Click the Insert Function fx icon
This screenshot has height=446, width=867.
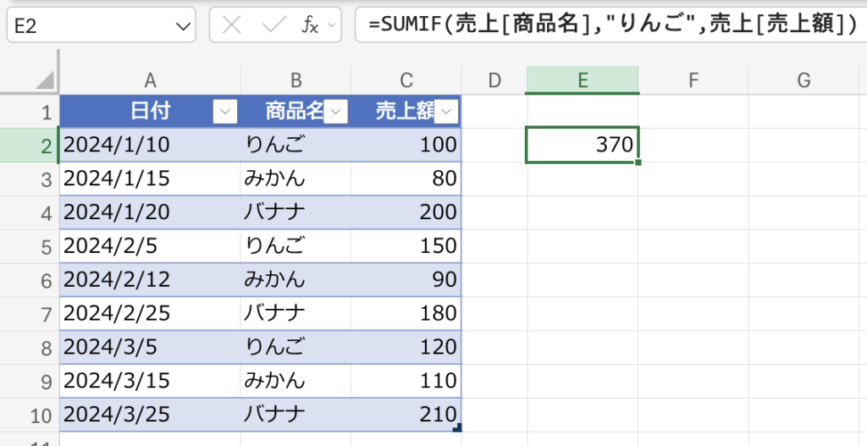click(x=310, y=25)
